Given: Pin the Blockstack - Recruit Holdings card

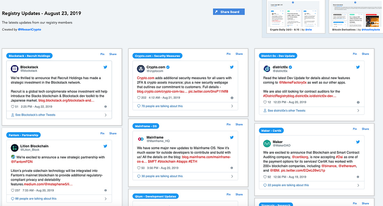Looking at the screenshot, I should coord(102,54).
